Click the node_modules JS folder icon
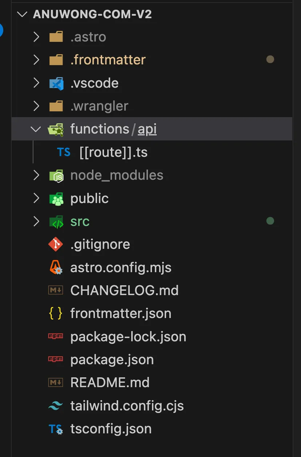The height and width of the screenshot is (457, 301). [56, 176]
